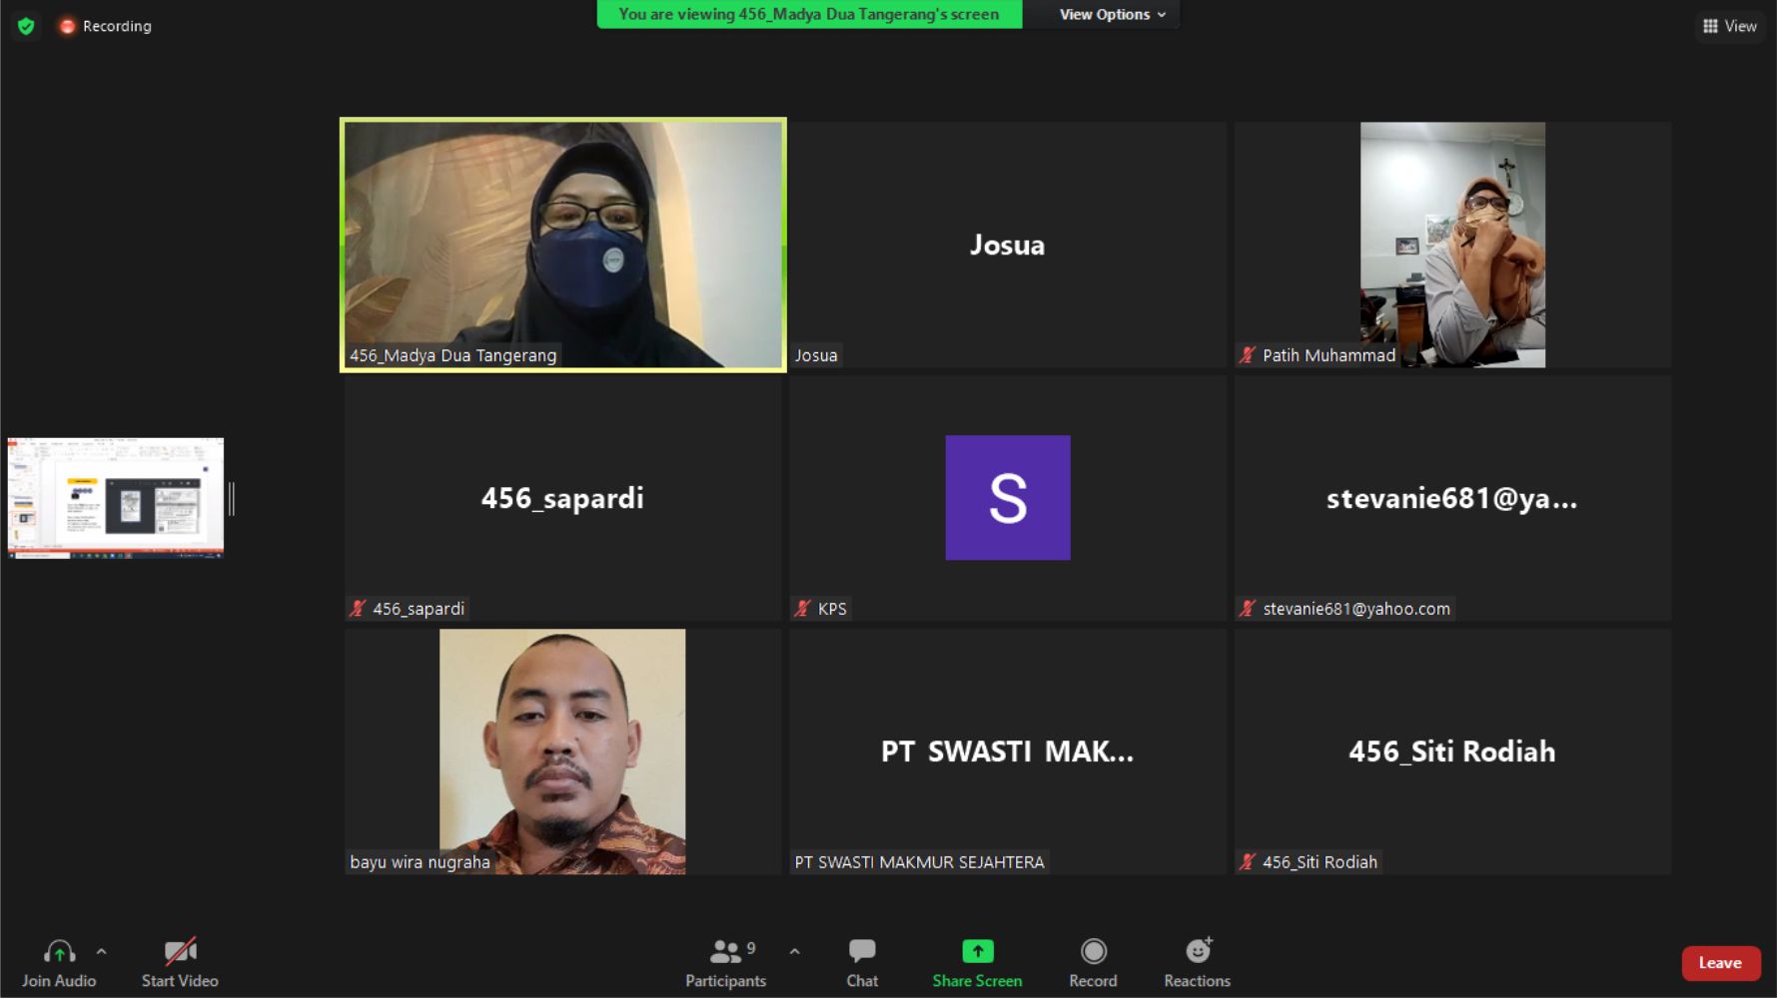
Task: Click the shared screen thumbnail preview
Action: pos(116,497)
